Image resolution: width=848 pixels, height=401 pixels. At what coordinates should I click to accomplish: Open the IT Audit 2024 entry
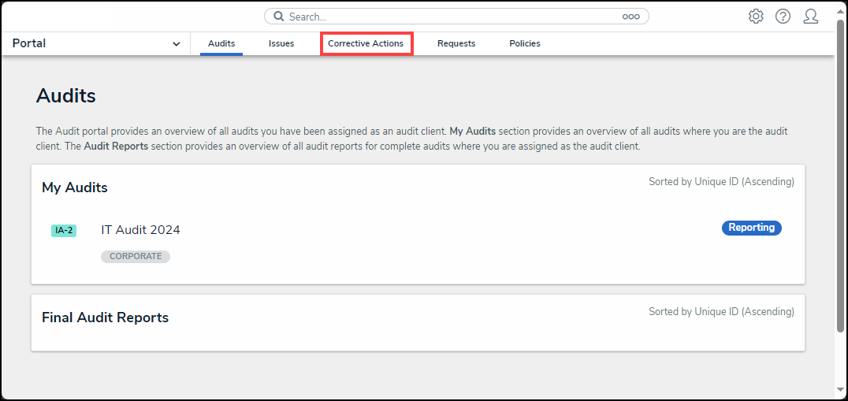(140, 230)
